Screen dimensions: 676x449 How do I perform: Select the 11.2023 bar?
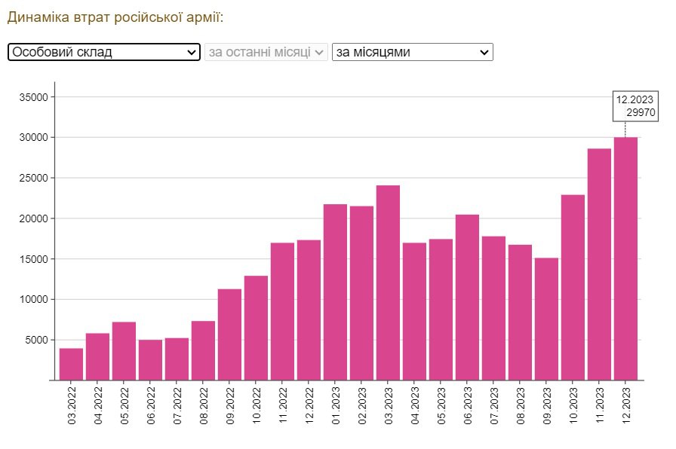point(599,264)
